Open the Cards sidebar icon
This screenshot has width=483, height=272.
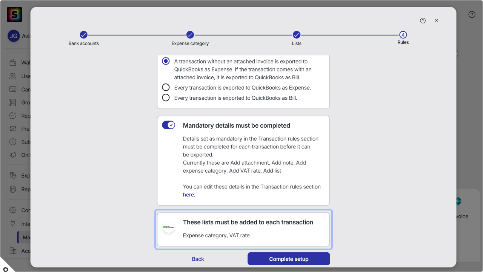tap(13, 90)
